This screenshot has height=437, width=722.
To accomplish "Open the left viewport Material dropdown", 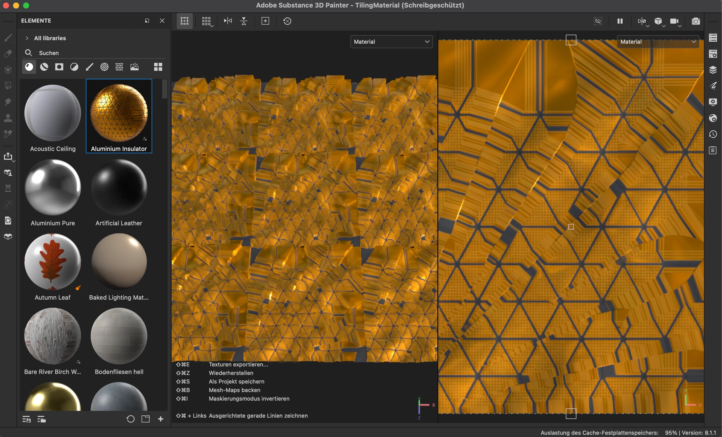I will (391, 42).
